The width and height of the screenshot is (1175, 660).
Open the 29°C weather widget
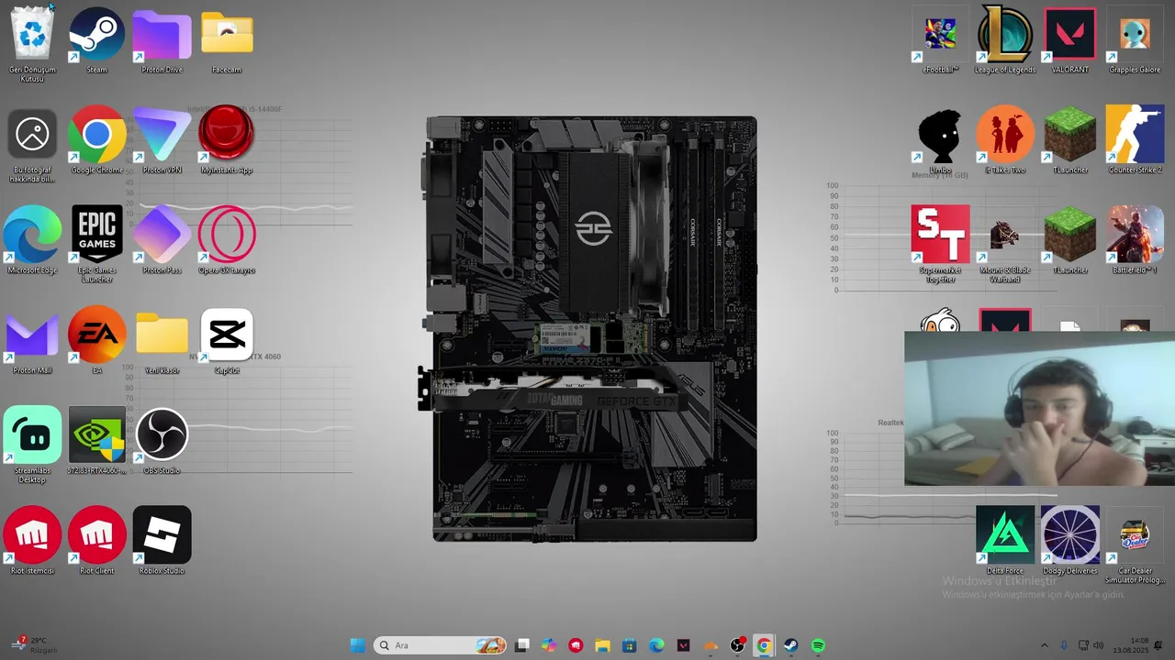tap(33, 645)
